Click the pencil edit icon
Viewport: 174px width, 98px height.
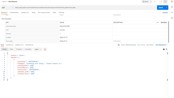pos(161,2)
